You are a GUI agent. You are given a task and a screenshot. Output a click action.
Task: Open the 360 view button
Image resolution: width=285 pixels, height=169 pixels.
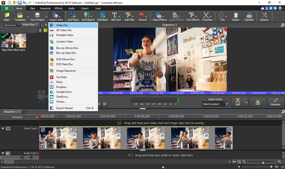pos(257,102)
